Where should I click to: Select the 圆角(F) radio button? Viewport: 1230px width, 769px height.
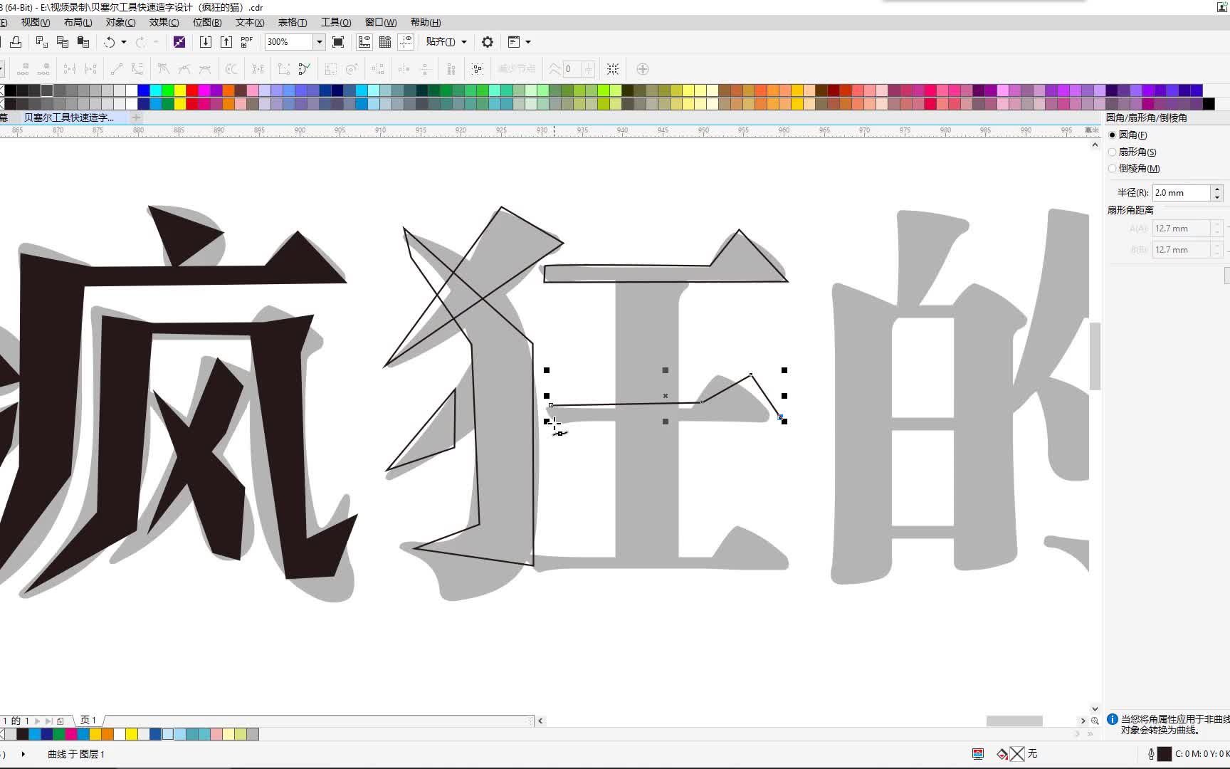pos(1113,134)
